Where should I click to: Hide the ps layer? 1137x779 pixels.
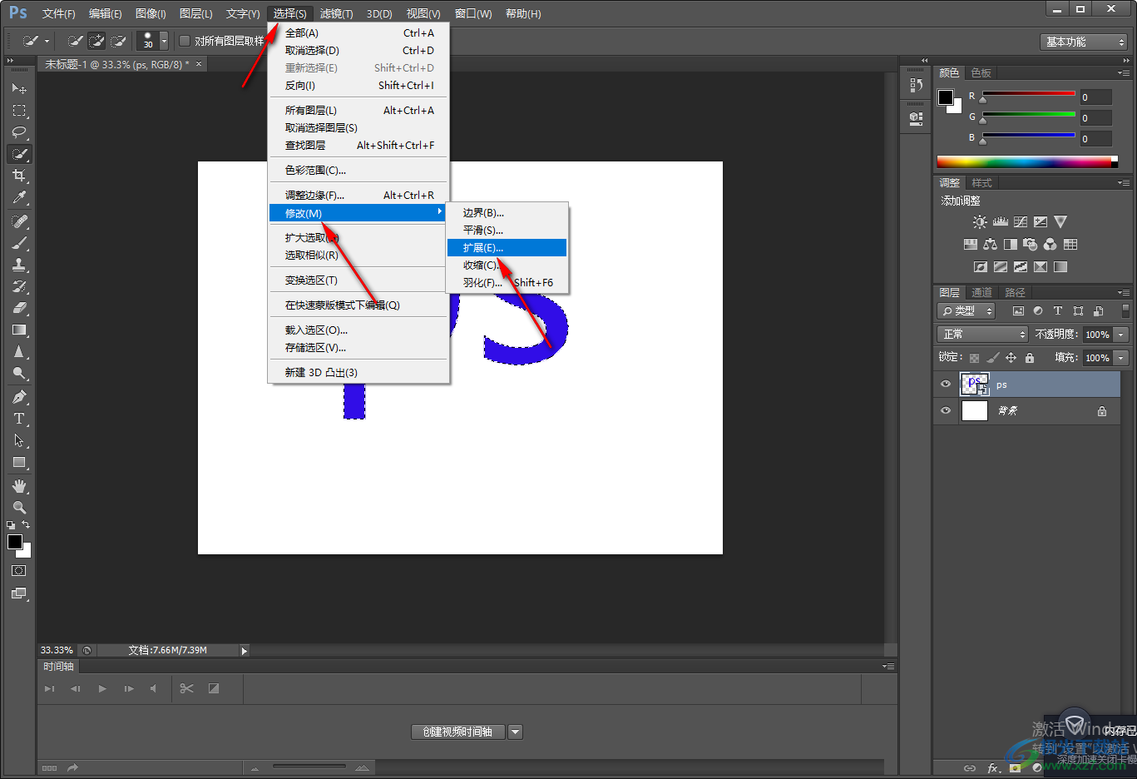(x=945, y=385)
